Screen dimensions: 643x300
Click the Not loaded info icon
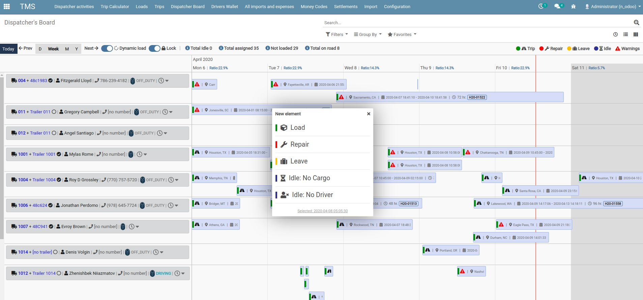tap(268, 48)
